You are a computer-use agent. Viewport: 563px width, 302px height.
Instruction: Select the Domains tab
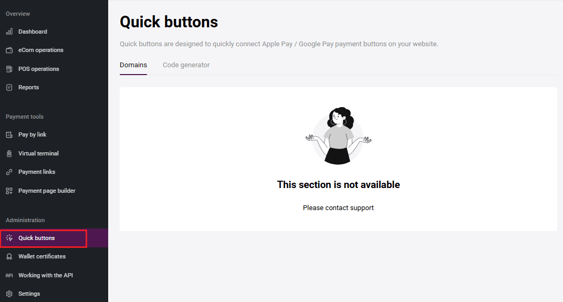pos(133,65)
